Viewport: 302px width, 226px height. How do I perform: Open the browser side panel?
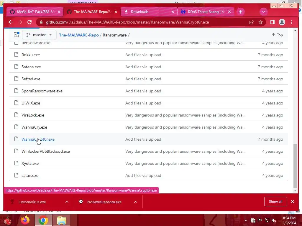pyautogui.click(x=272, y=22)
